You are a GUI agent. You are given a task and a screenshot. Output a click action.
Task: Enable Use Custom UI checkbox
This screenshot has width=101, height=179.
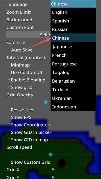(x=9, y=72)
